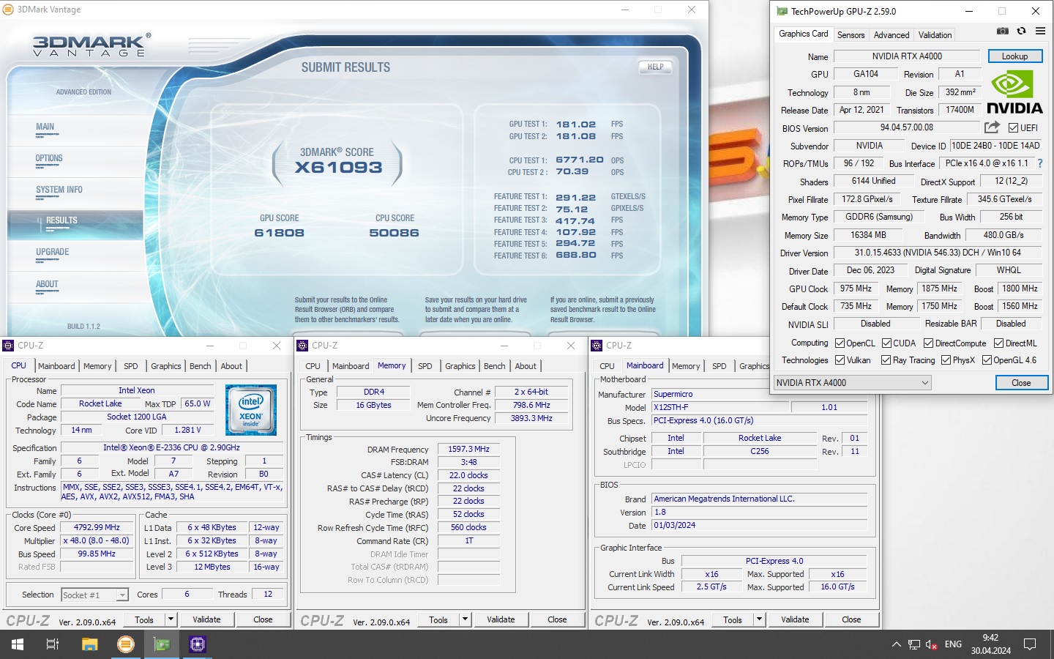Toggle the DirectML checkbox
1054x659 pixels.
(x=998, y=343)
